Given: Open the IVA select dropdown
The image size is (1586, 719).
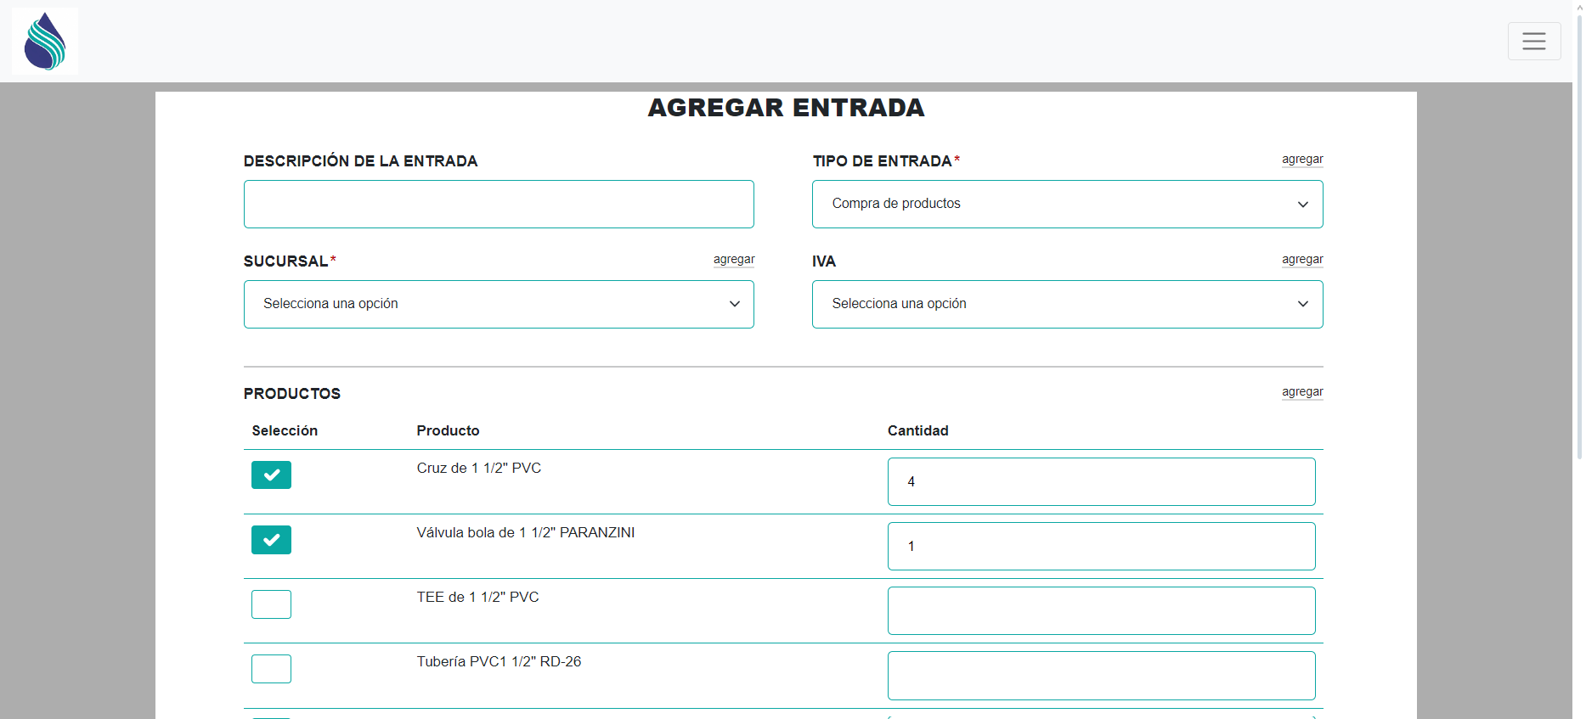Looking at the screenshot, I should click(x=1067, y=304).
